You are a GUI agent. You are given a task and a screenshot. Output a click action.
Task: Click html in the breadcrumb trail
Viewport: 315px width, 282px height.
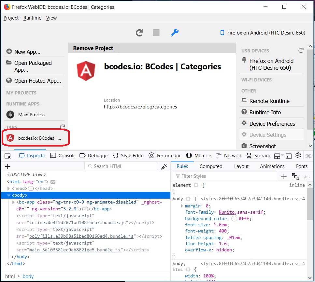pos(10,276)
